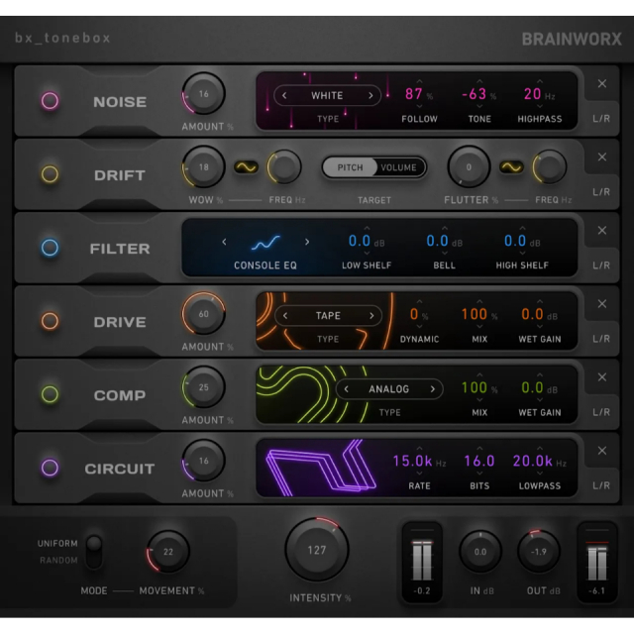Increase LOW SHELF gain up arrow
The image size is (634, 634).
[367, 229]
